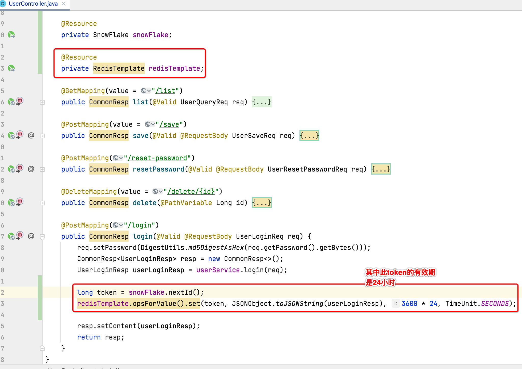
Task: Expand the folded list method body
Action: click(262, 102)
